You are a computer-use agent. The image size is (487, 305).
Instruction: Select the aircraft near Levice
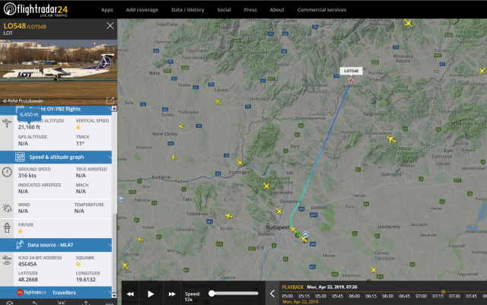point(218,102)
